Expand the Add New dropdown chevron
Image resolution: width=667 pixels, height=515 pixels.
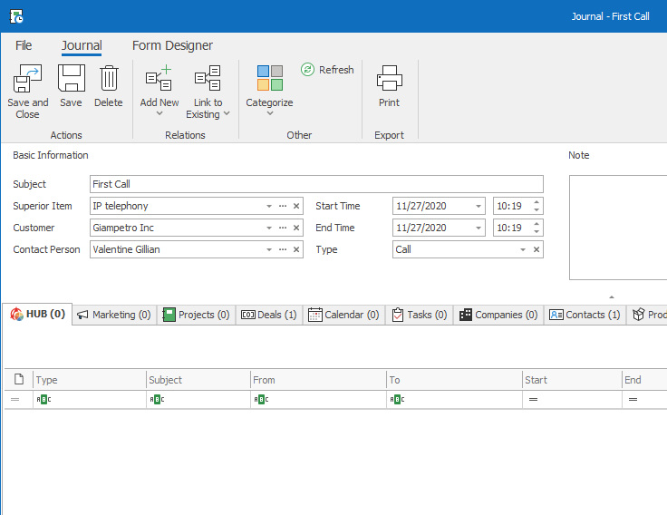tap(159, 113)
